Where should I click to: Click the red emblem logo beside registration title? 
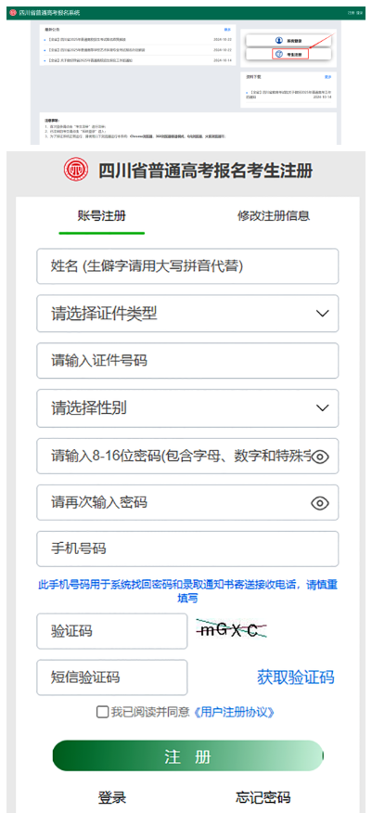point(76,171)
